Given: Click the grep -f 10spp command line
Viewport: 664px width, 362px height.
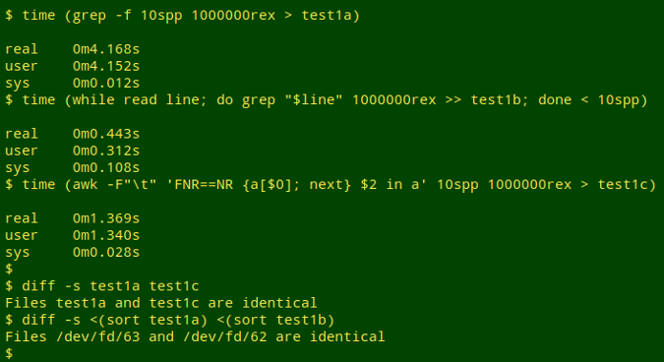Looking at the screenshot, I should 182,16.
